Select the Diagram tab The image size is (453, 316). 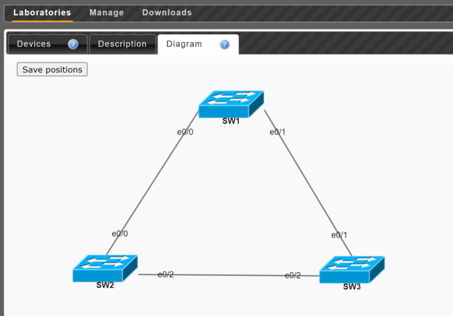(184, 44)
